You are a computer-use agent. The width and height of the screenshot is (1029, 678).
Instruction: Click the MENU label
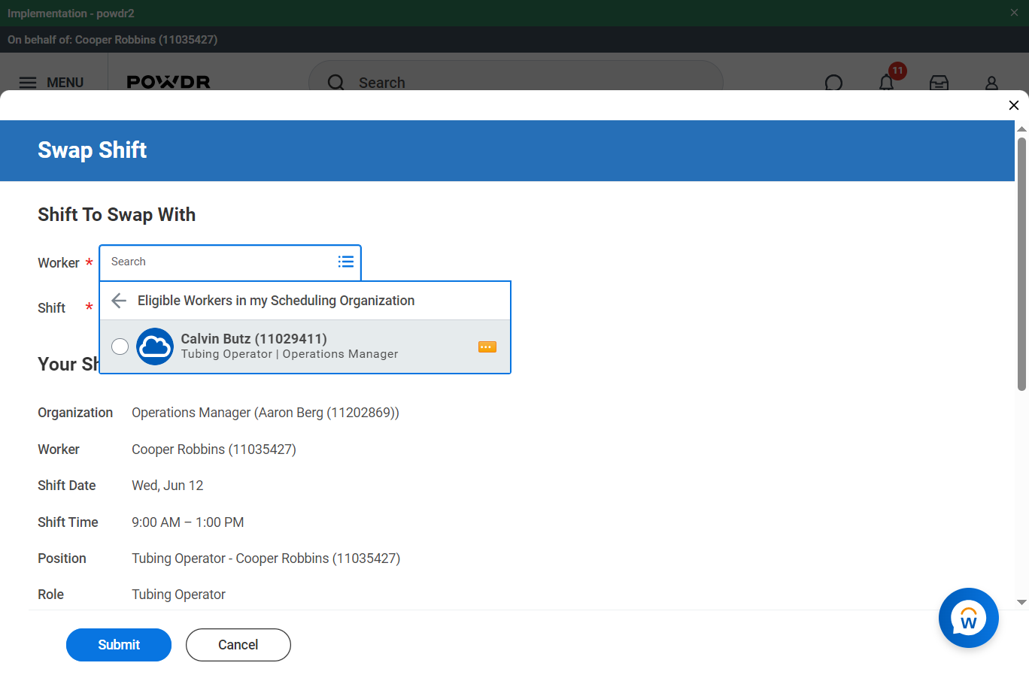click(x=65, y=83)
